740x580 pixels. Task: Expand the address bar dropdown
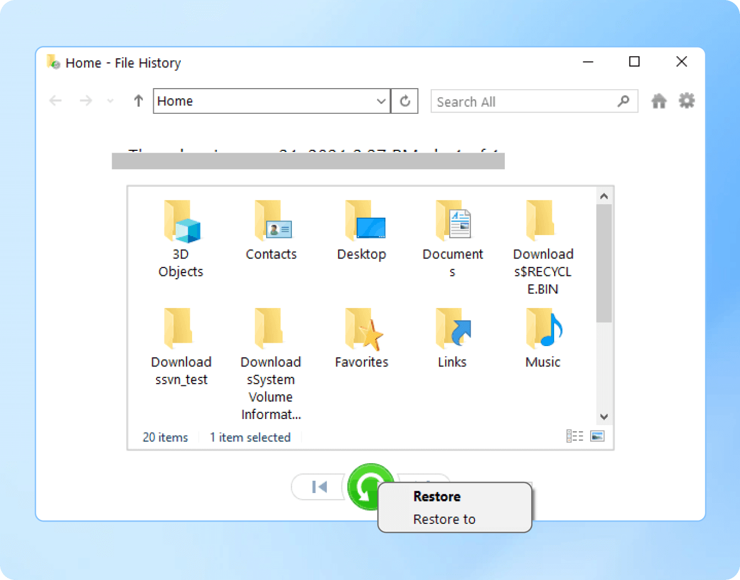coord(381,101)
